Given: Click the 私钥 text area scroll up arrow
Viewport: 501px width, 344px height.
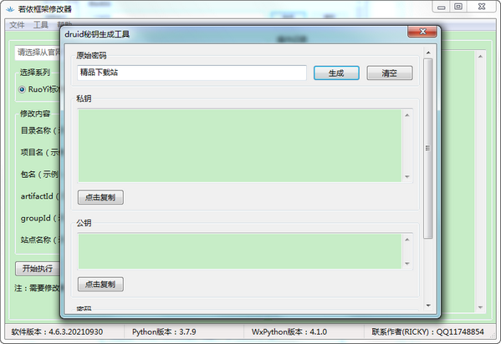Looking at the screenshot, I should pos(407,115).
